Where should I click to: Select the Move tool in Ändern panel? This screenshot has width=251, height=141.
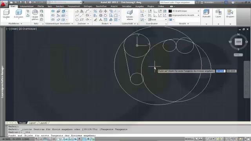pyautogui.click(x=105, y=11)
